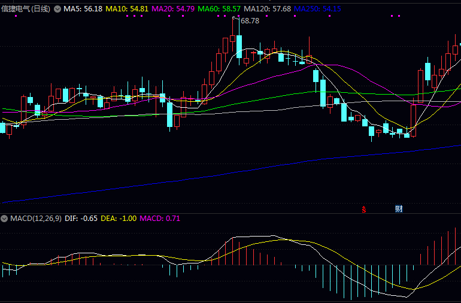Click the MA250: 54.15 label
Screen dimensions: 461x303
click(317, 9)
